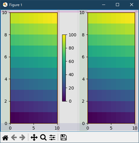Select the Zoom to rectangle tool
The image size is (139, 143).
(43, 137)
